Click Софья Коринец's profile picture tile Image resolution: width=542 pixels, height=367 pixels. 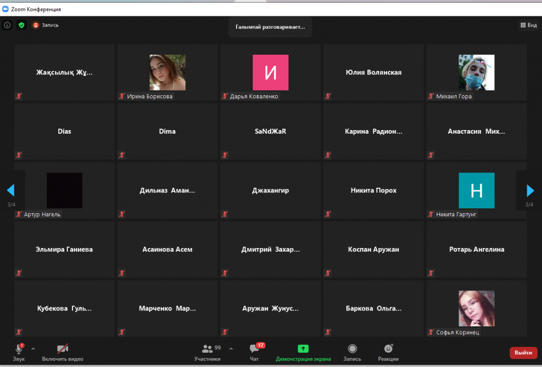point(476,308)
